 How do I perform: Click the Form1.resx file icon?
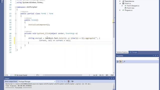(125, 8)
